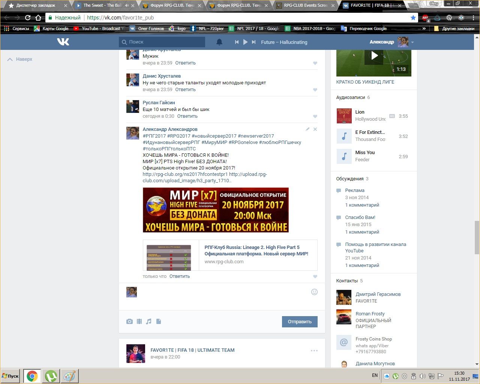Play the track Future – Hallucinating
The height and width of the screenshot is (384, 480).
[245, 42]
